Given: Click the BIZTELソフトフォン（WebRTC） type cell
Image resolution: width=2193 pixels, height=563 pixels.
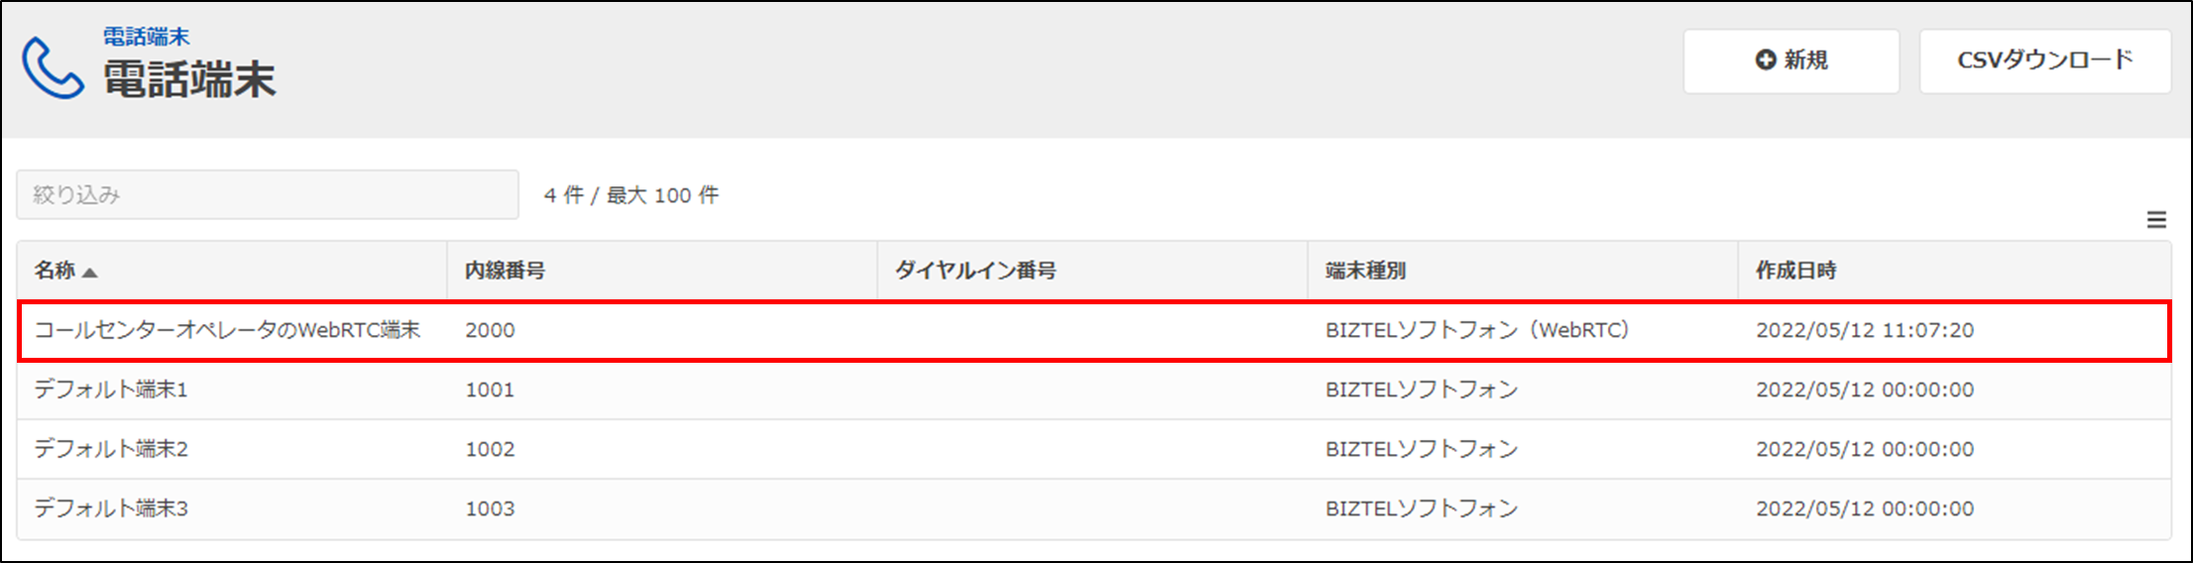Looking at the screenshot, I should tap(1477, 330).
